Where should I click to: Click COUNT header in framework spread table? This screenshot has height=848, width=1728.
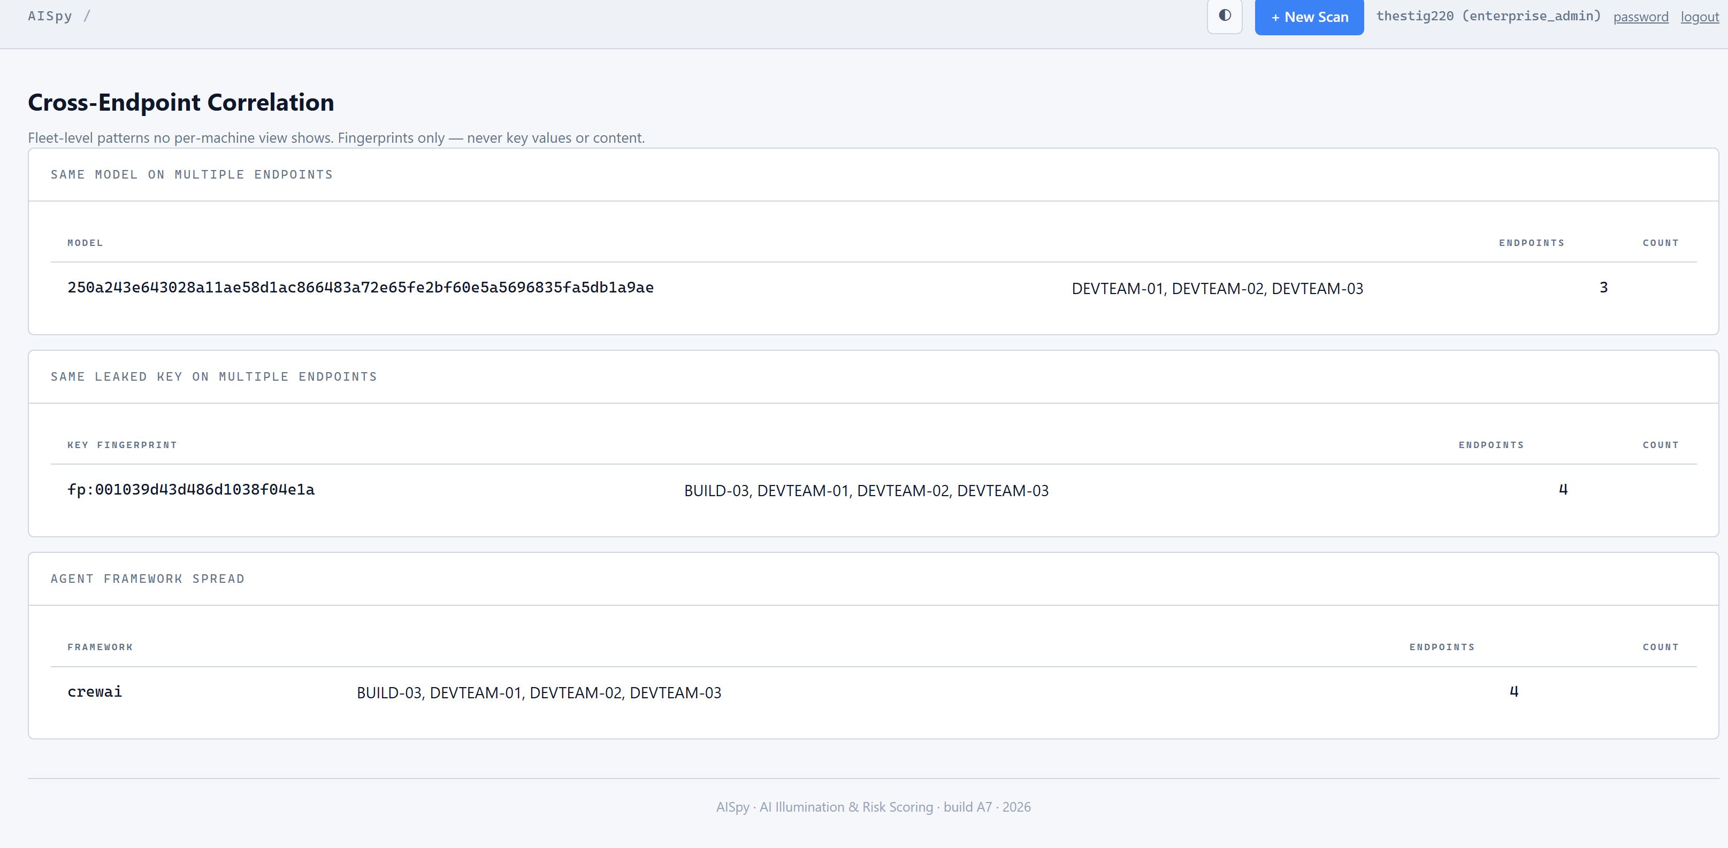pyautogui.click(x=1660, y=647)
